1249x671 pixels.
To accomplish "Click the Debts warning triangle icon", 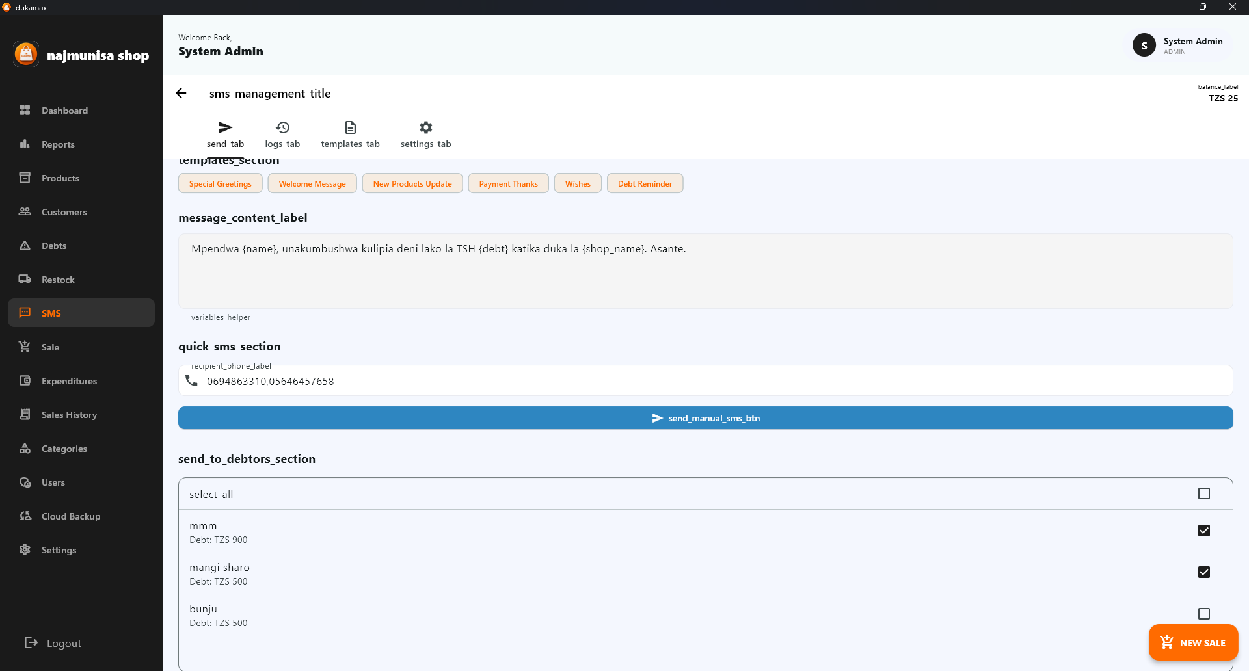I will tap(25, 245).
